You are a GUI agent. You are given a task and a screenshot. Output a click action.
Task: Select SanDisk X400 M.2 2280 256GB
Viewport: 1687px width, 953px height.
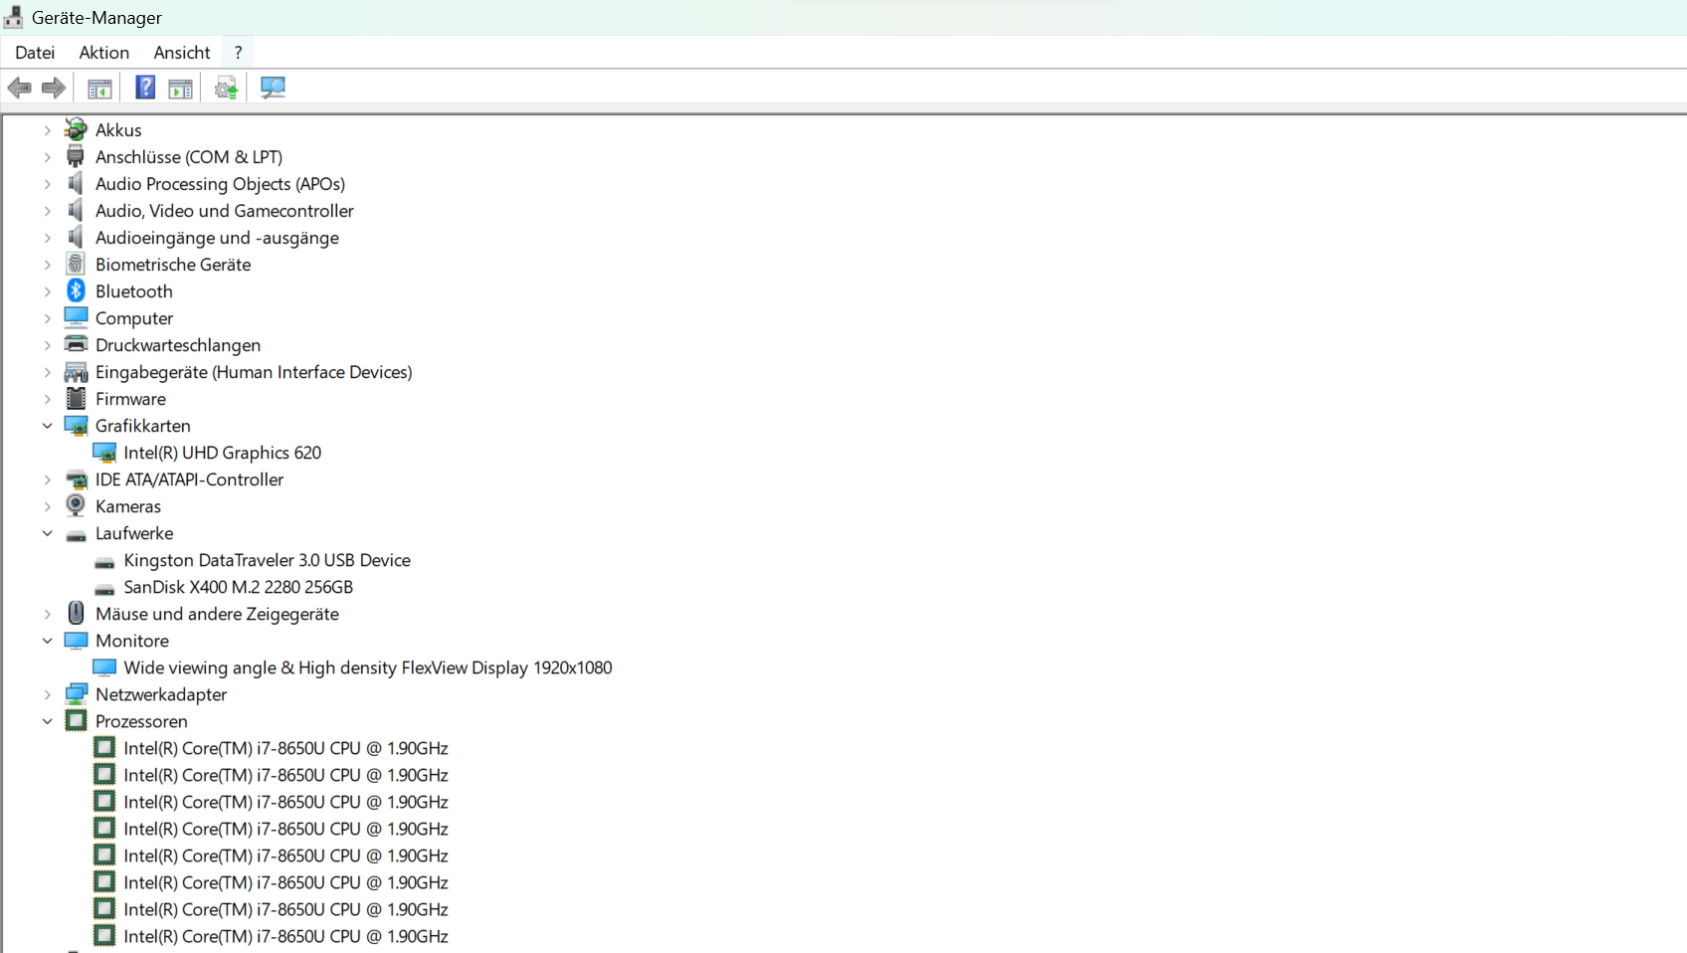[239, 587]
